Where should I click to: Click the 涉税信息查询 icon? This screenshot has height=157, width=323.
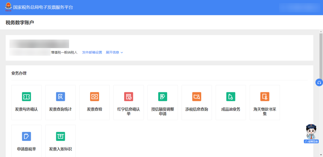[196, 97]
